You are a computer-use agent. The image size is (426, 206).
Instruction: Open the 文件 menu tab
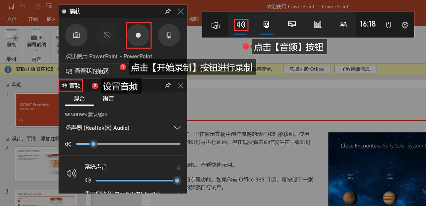pos(12,19)
